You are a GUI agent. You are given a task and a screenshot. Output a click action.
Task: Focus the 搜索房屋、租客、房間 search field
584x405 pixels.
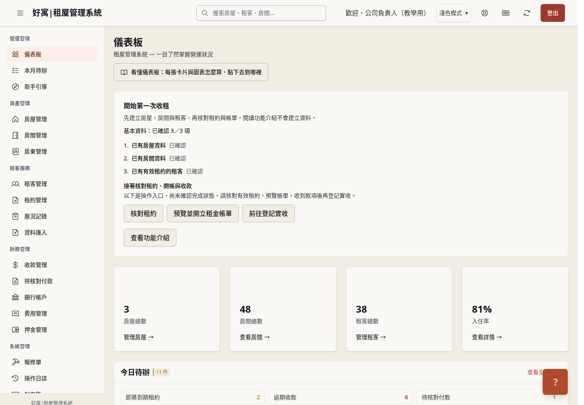coord(261,13)
